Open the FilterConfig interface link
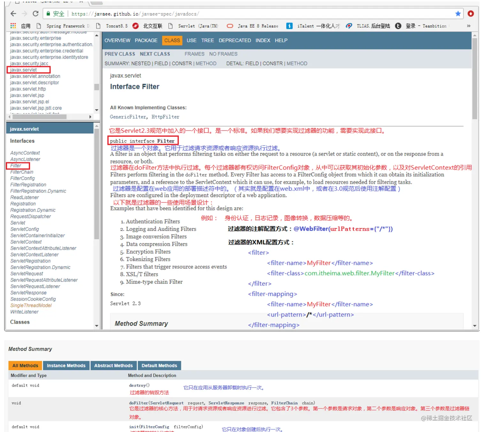 point(22,178)
